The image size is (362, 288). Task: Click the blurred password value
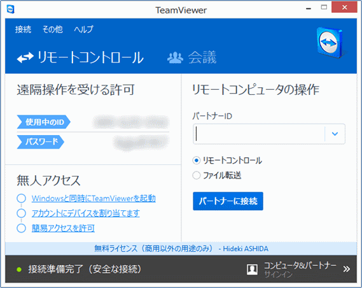tap(141, 142)
